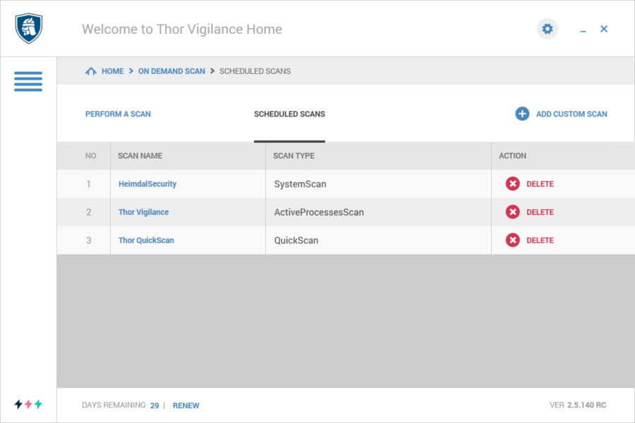Open the settings gear icon

[547, 29]
